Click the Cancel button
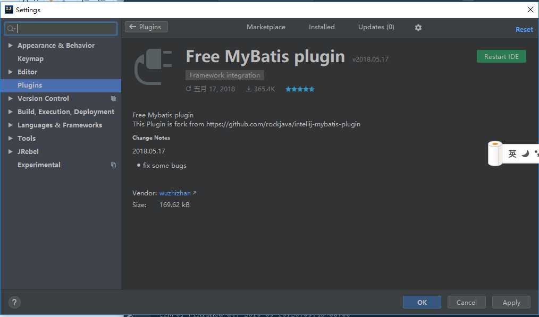Image resolution: width=539 pixels, height=317 pixels. coord(467,302)
